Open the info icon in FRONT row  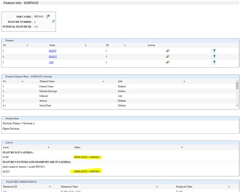pos(213,57)
